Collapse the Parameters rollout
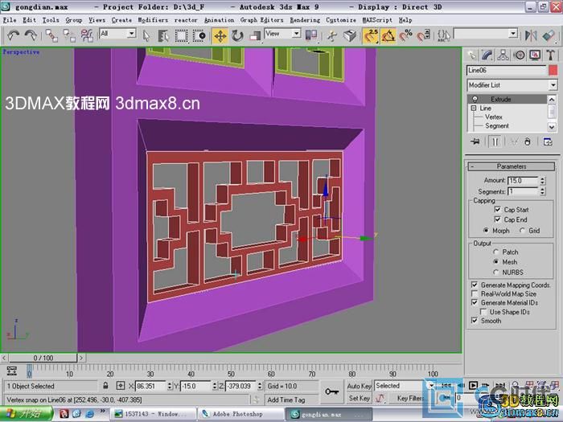The image size is (563, 422). pyautogui.click(x=512, y=166)
